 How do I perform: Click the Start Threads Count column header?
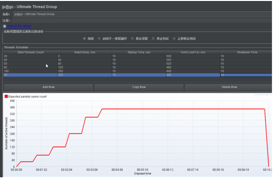pos(30,52)
